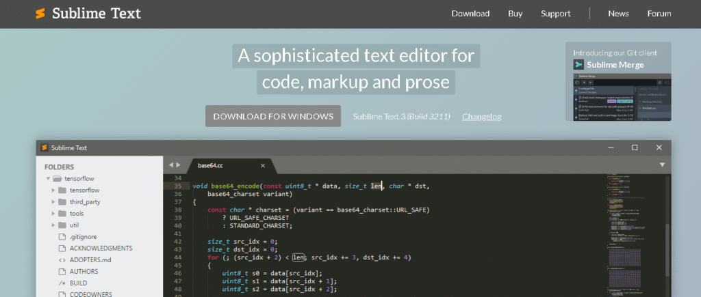Minimize the Sublime Text window
Image resolution: width=701 pixels, height=297 pixels.
click(611, 147)
